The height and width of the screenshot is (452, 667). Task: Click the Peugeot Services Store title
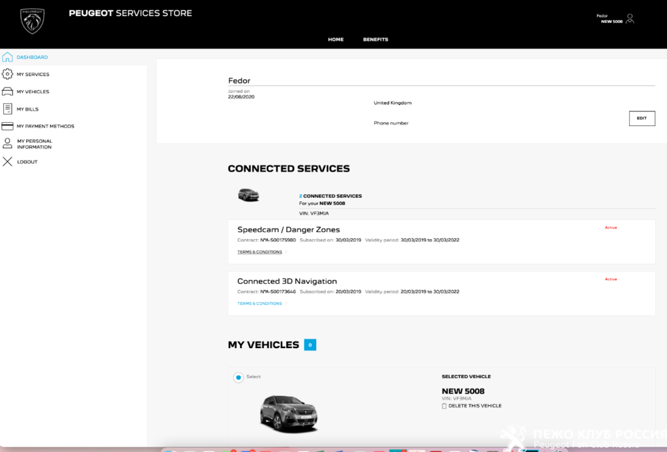point(130,13)
